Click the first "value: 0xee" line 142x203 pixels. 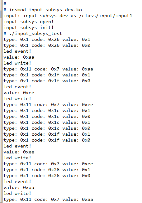[19, 93]
